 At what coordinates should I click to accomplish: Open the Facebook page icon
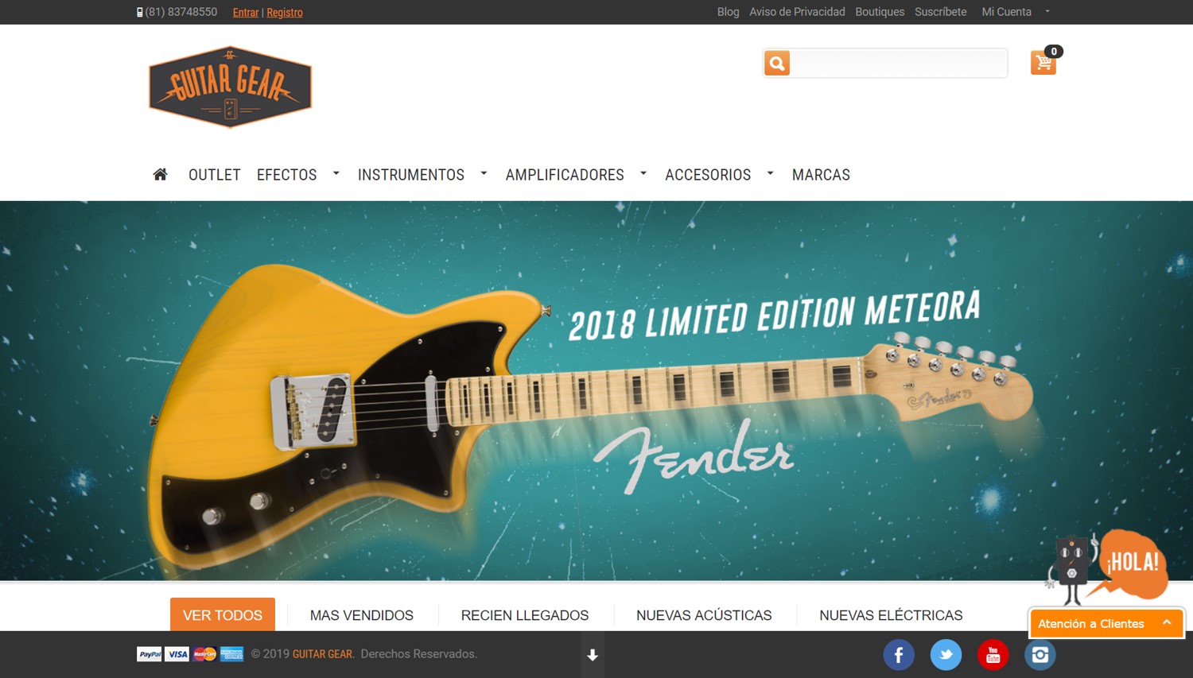tap(899, 655)
